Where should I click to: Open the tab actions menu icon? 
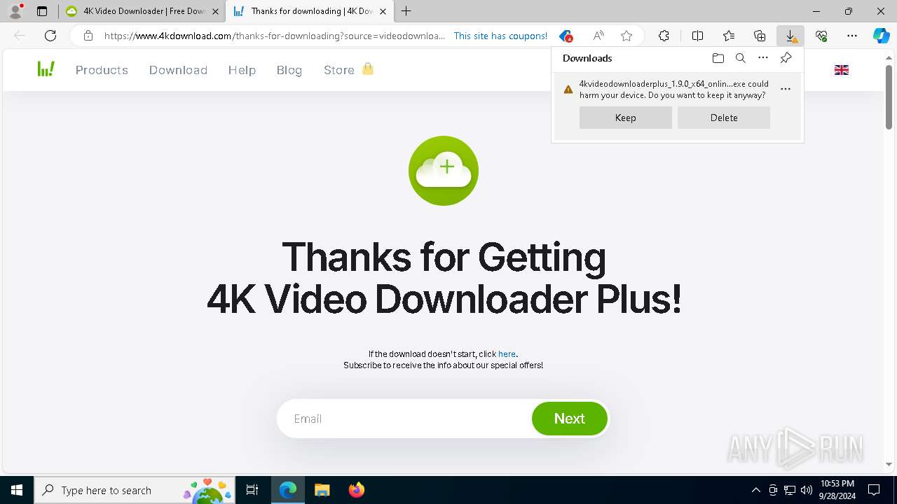[x=42, y=11]
